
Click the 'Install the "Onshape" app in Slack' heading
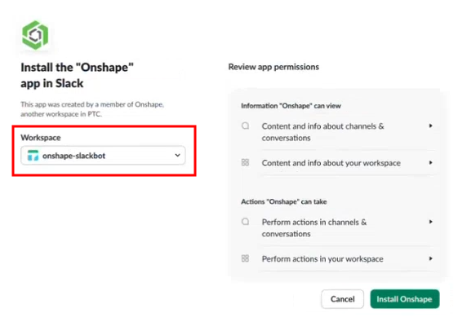tap(77, 75)
